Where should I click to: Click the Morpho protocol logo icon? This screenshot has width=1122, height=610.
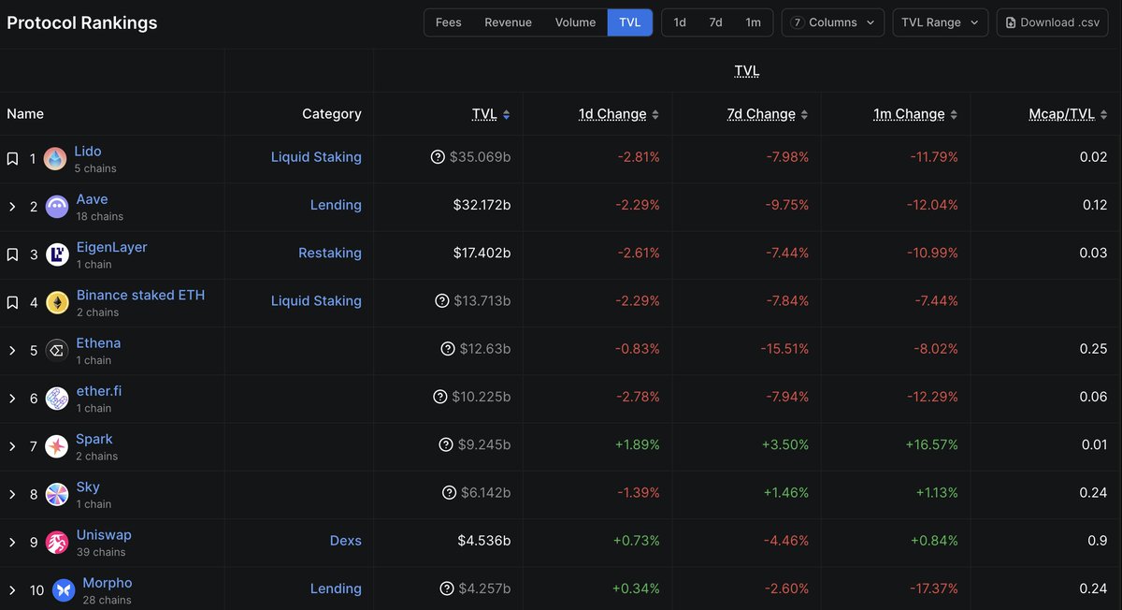64,590
